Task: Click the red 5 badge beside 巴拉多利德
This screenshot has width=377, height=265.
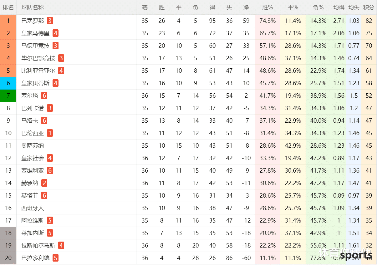Action: point(55,258)
